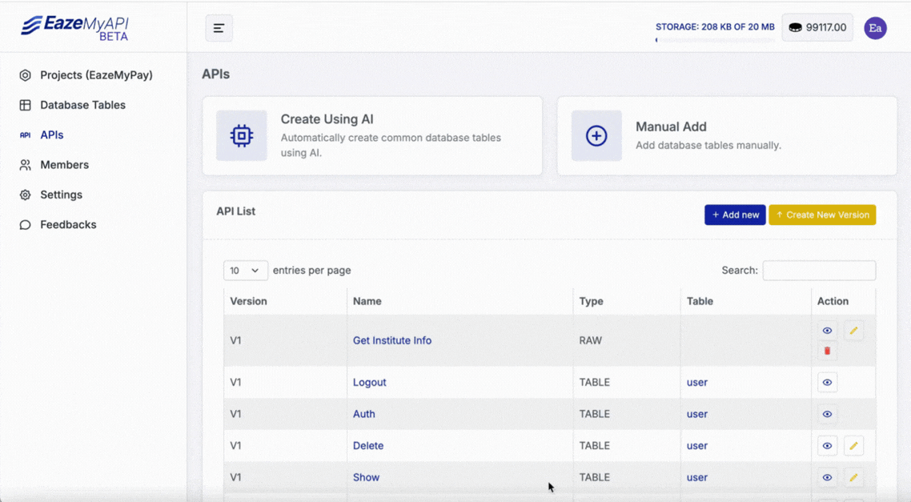Delete the Get Institute Info API
Viewport: 911px width, 502px height.
click(x=827, y=351)
